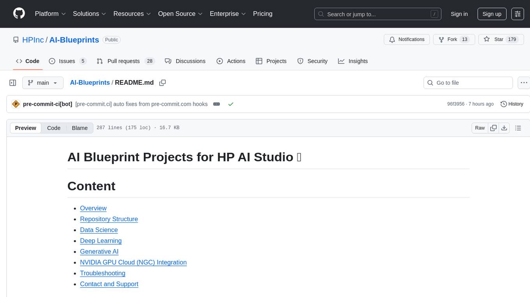Click the Sign in link
This screenshot has height=297, width=530.
(x=459, y=14)
